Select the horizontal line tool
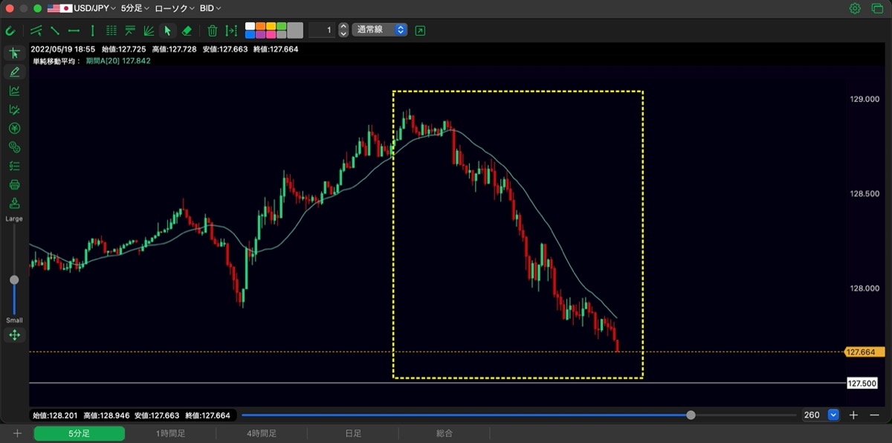The image size is (892, 443). [74, 30]
